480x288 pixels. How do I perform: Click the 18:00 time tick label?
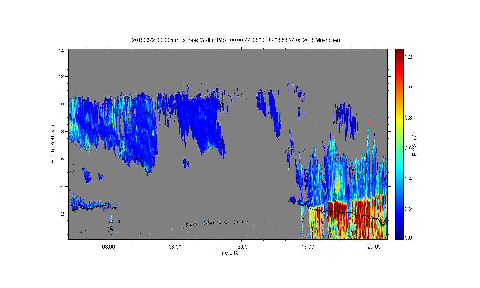[x=308, y=247]
